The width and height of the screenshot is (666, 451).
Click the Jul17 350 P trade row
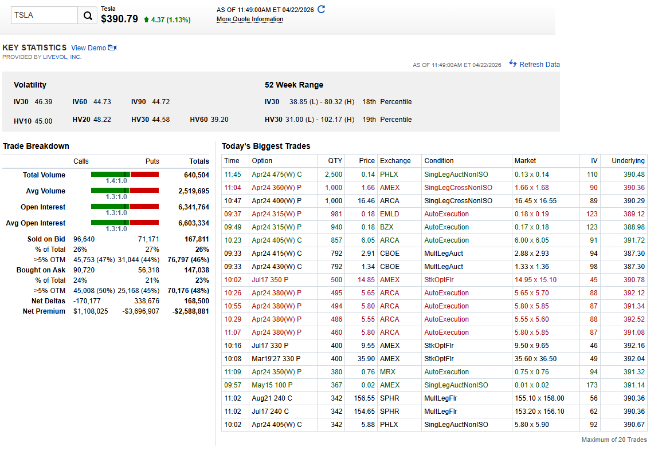point(434,280)
